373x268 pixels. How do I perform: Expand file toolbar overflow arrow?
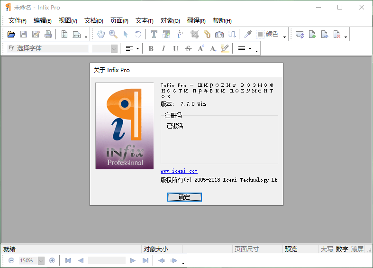tap(86, 37)
